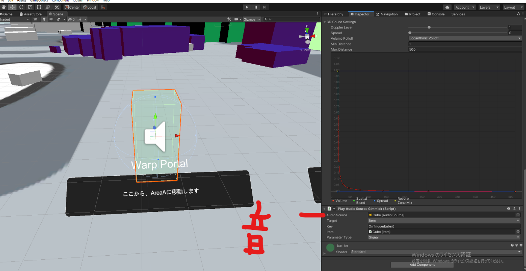
Task: Open Scene view component tools icon
Action: tap(229, 19)
